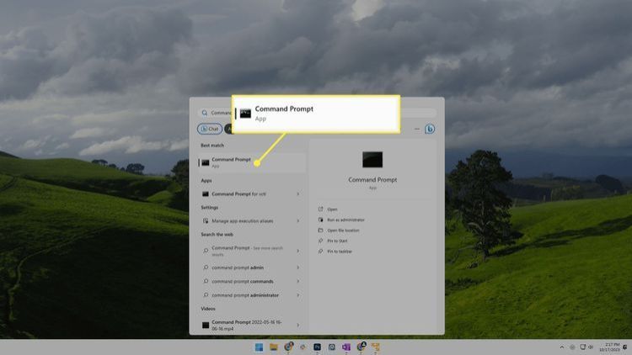This screenshot has width=632, height=355.
Task: Click the Pin to taskbar option
Action: tap(340, 252)
